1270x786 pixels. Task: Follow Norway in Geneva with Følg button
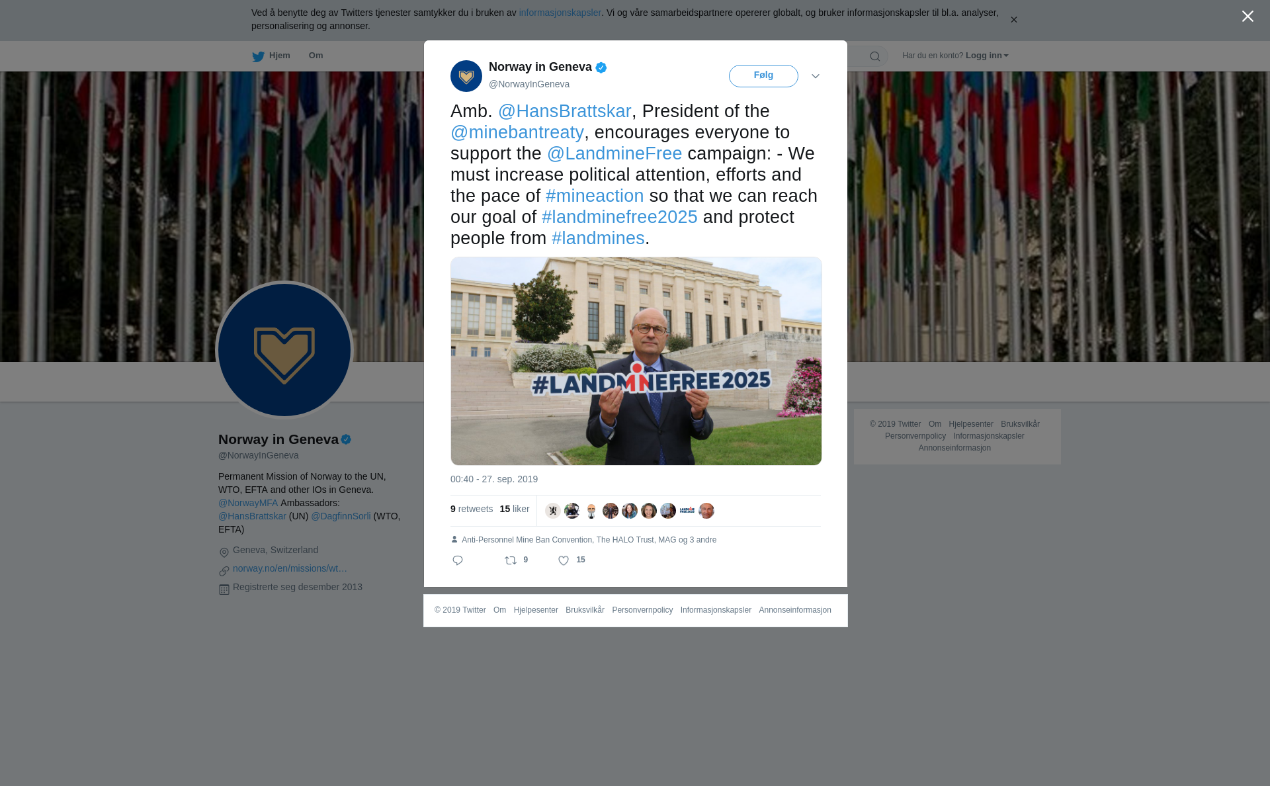pos(763,76)
